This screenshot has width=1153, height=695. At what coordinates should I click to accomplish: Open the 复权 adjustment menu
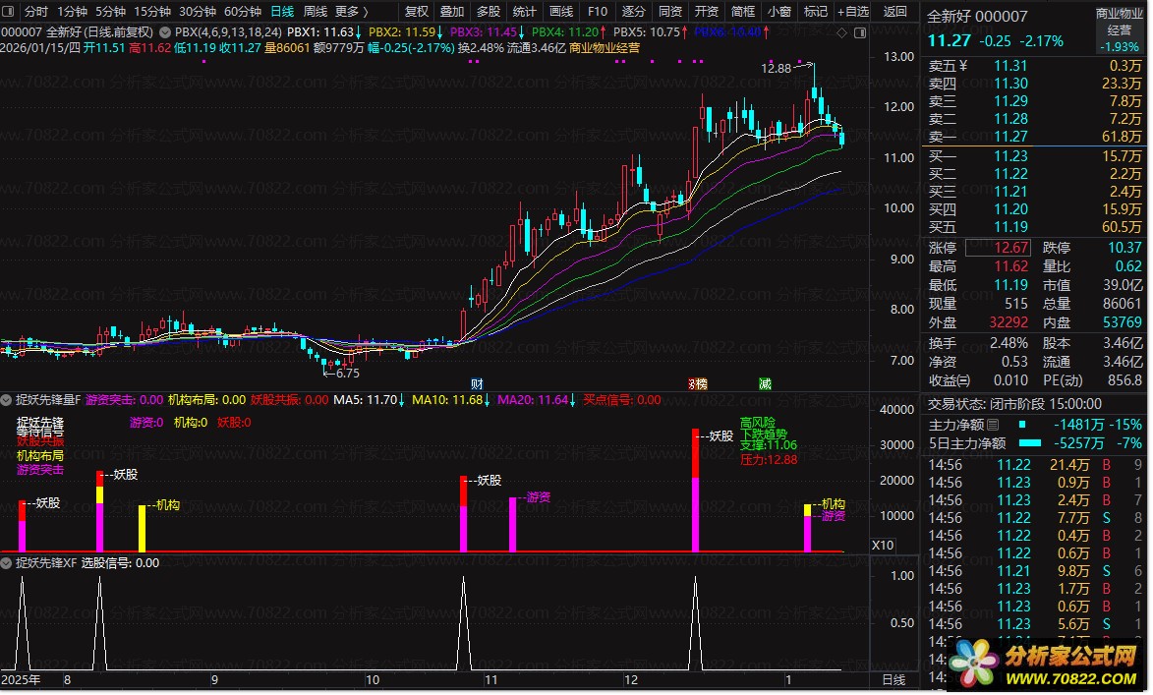416,11
